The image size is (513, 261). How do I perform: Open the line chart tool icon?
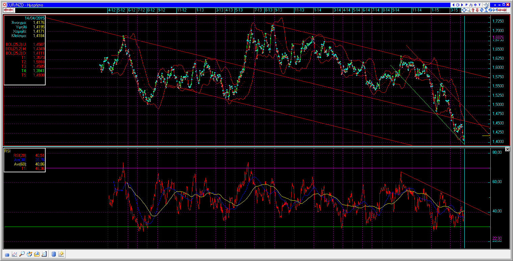pos(15,254)
